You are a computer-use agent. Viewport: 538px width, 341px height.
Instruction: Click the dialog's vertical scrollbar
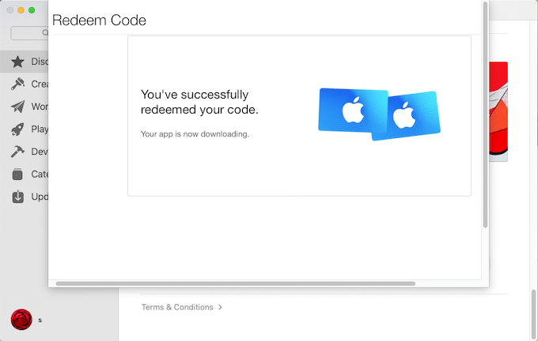[x=485, y=114]
